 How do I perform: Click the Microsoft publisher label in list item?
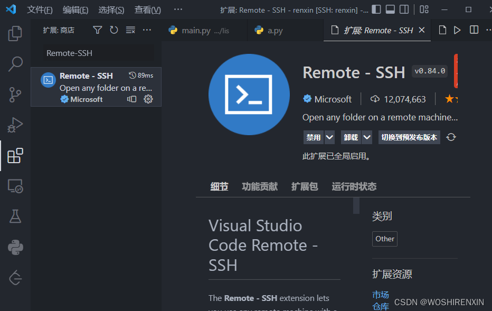(x=86, y=99)
